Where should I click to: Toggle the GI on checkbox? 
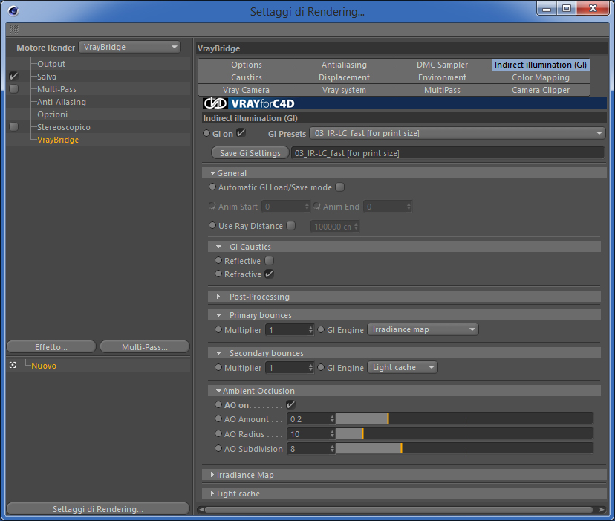coord(241,133)
